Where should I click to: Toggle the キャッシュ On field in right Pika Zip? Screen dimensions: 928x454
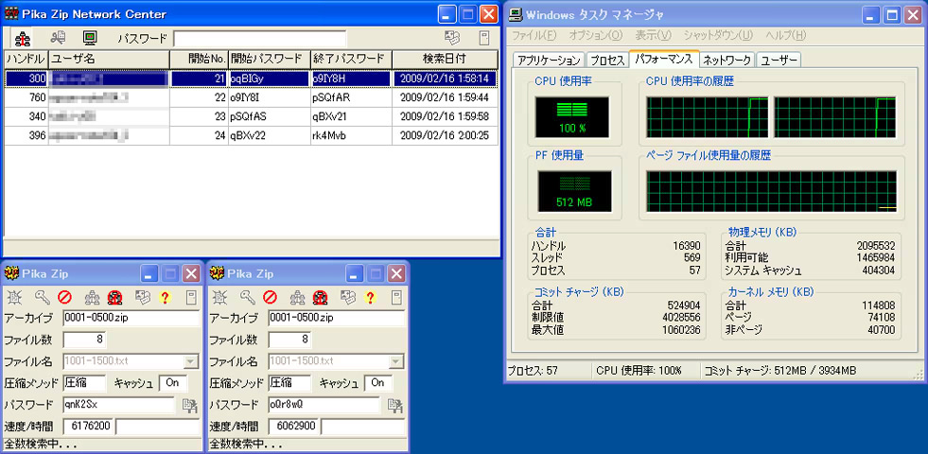[x=376, y=383]
